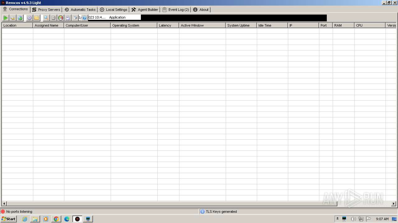398x223 pixels.
Task: Launch Internet Explorer from the taskbar
Action: 25,219
